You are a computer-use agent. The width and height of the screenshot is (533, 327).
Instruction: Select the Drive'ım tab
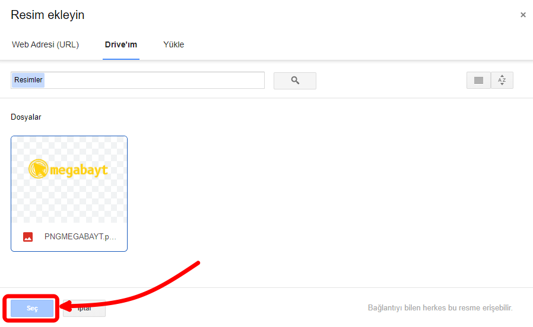(x=121, y=44)
